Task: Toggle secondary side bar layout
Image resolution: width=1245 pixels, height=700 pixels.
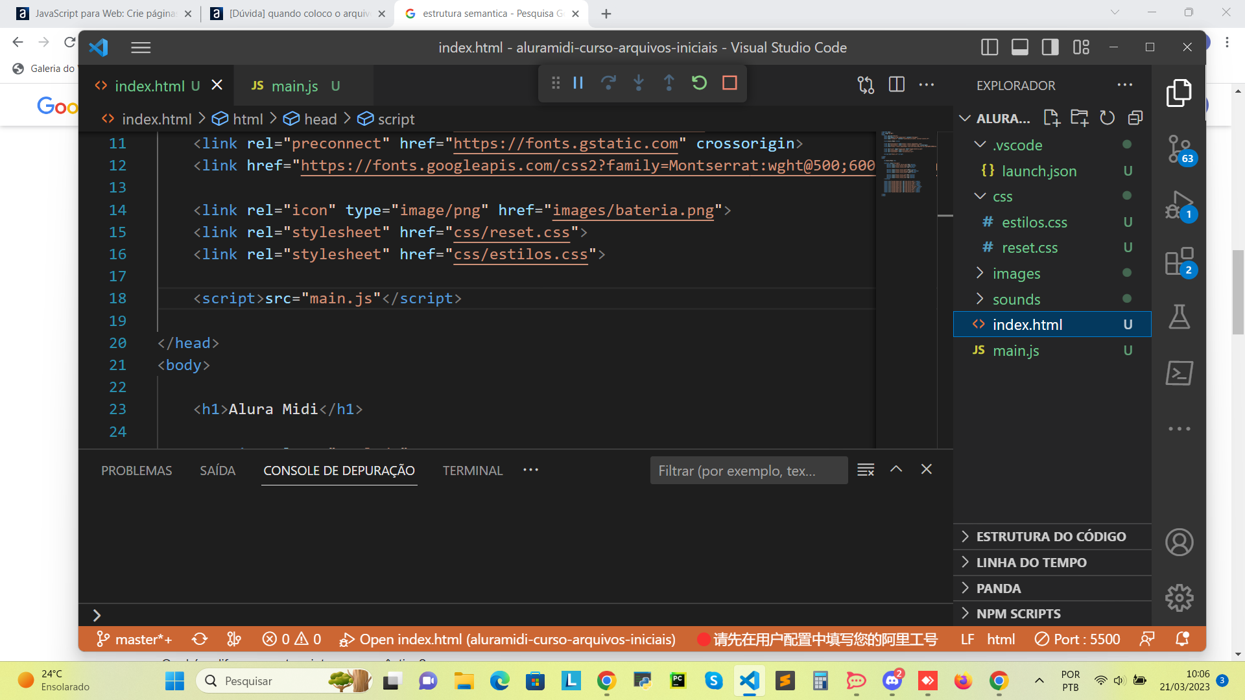Action: tap(1050, 47)
